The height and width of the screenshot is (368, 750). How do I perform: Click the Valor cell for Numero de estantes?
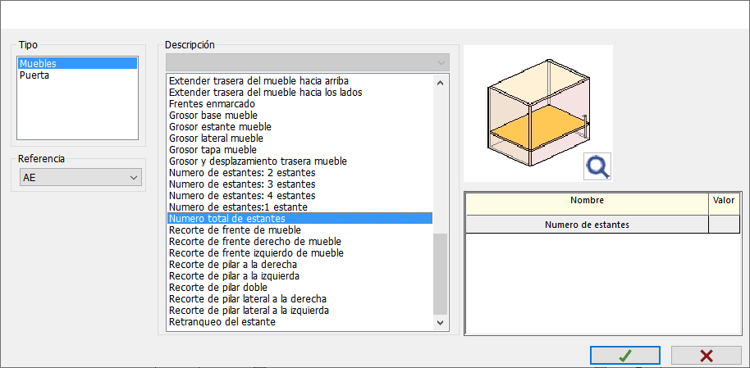click(x=724, y=224)
